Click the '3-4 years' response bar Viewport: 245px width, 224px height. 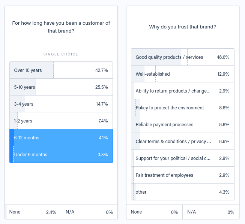pos(61,104)
